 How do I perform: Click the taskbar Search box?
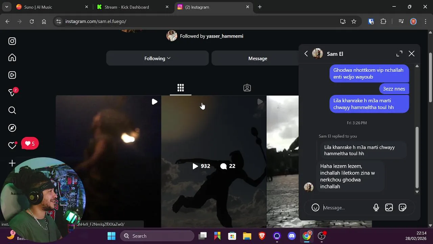157,236
